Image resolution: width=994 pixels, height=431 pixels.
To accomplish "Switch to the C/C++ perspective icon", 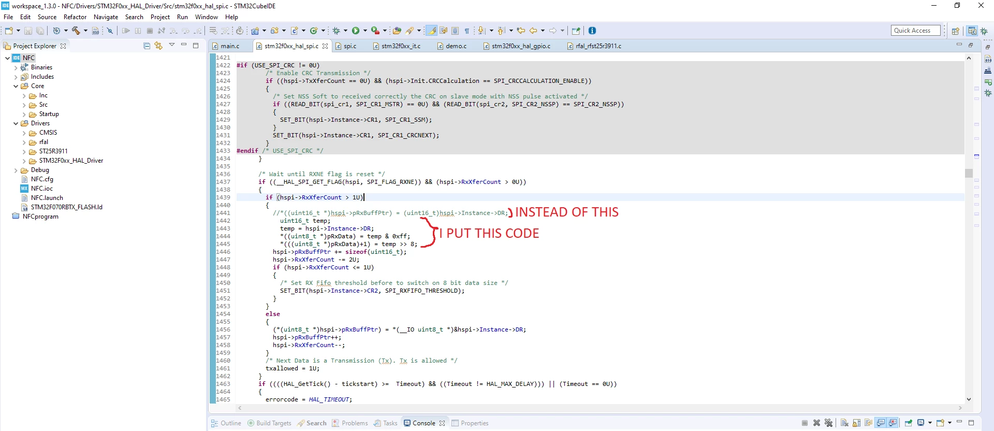I will (972, 31).
